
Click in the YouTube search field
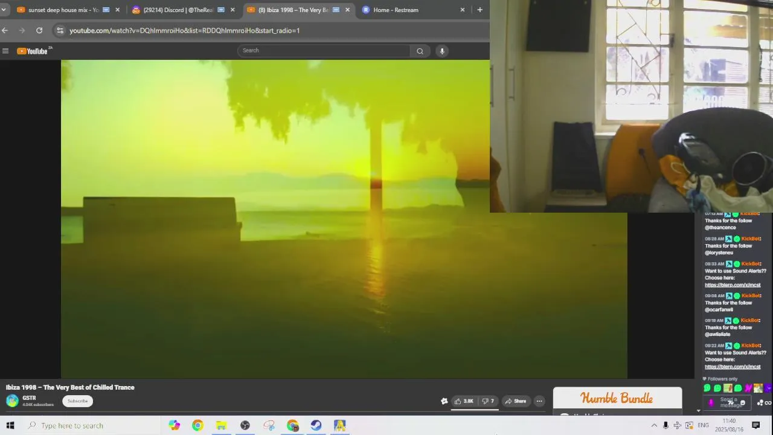click(x=324, y=51)
